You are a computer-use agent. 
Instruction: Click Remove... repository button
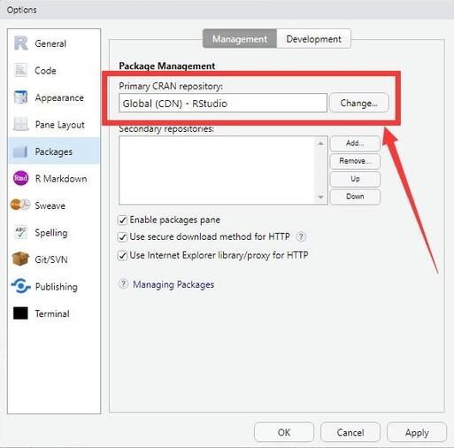(355, 161)
